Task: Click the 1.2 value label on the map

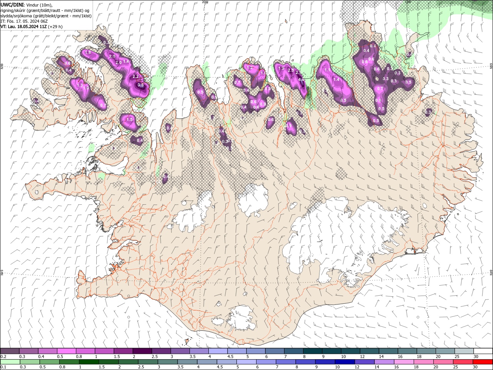Action: coord(250,68)
